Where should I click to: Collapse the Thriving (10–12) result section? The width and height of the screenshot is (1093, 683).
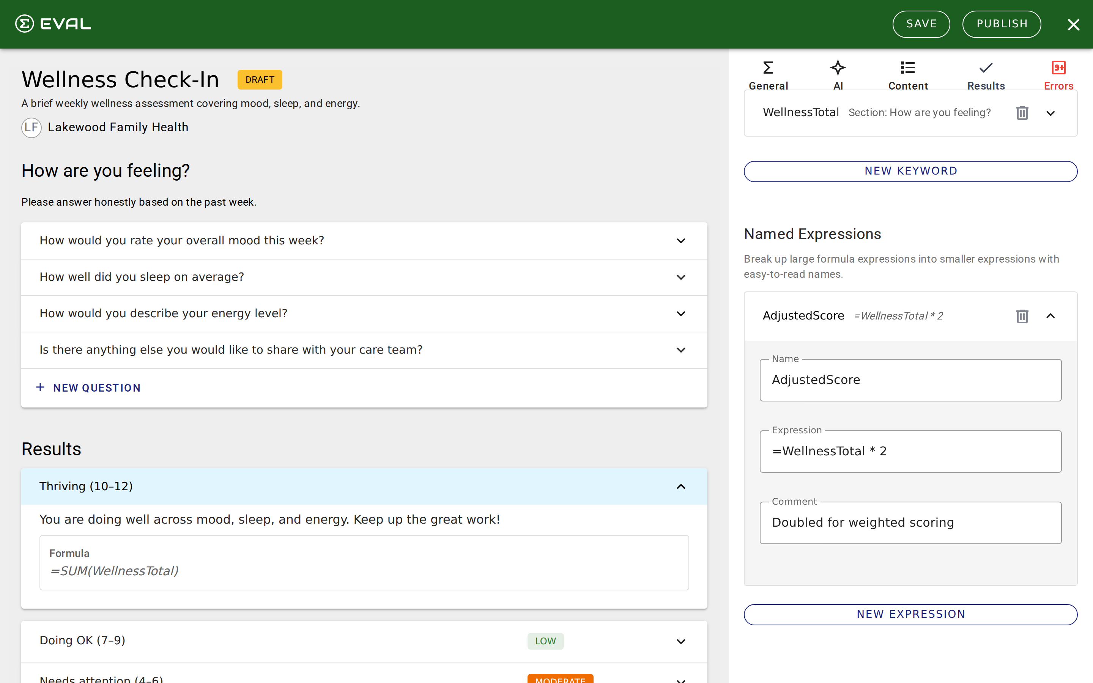pyautogui.click(x=681, y=486)
